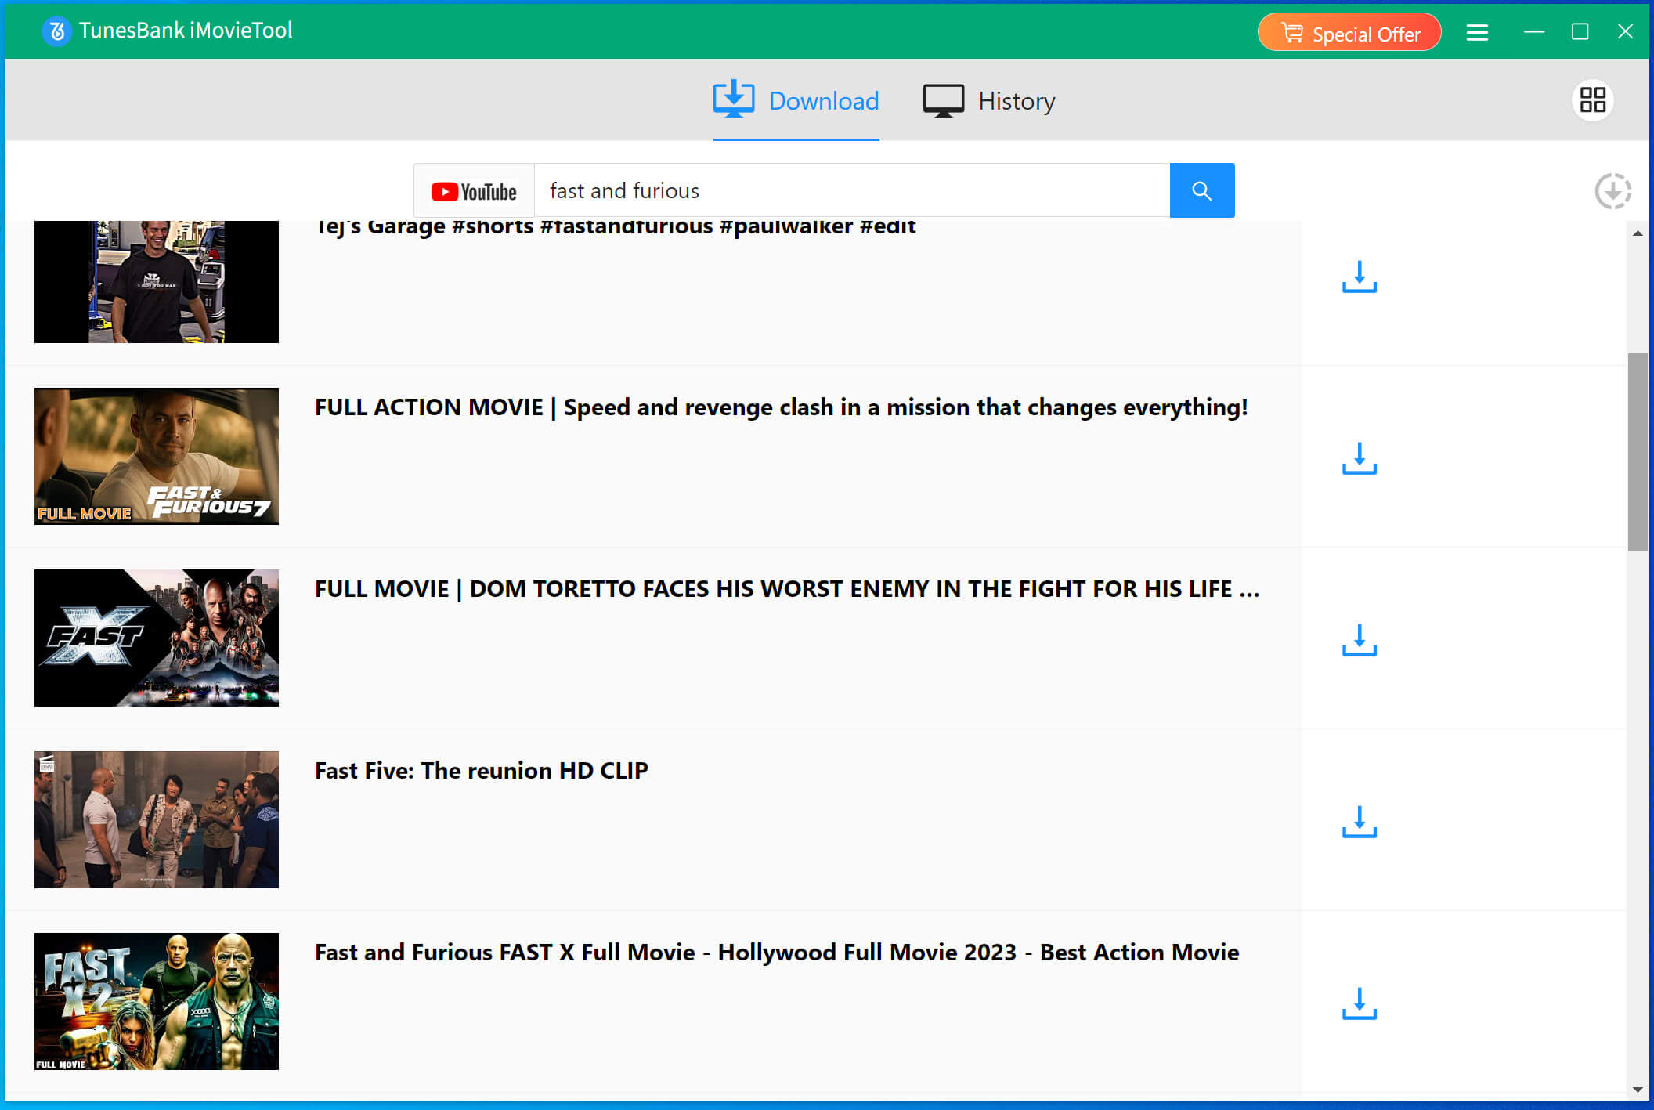Image resolution: width=1654 pixels, height=1110 pixels.
Task: Download the Tej's Garage shorts video
Action: point(1359,277)
